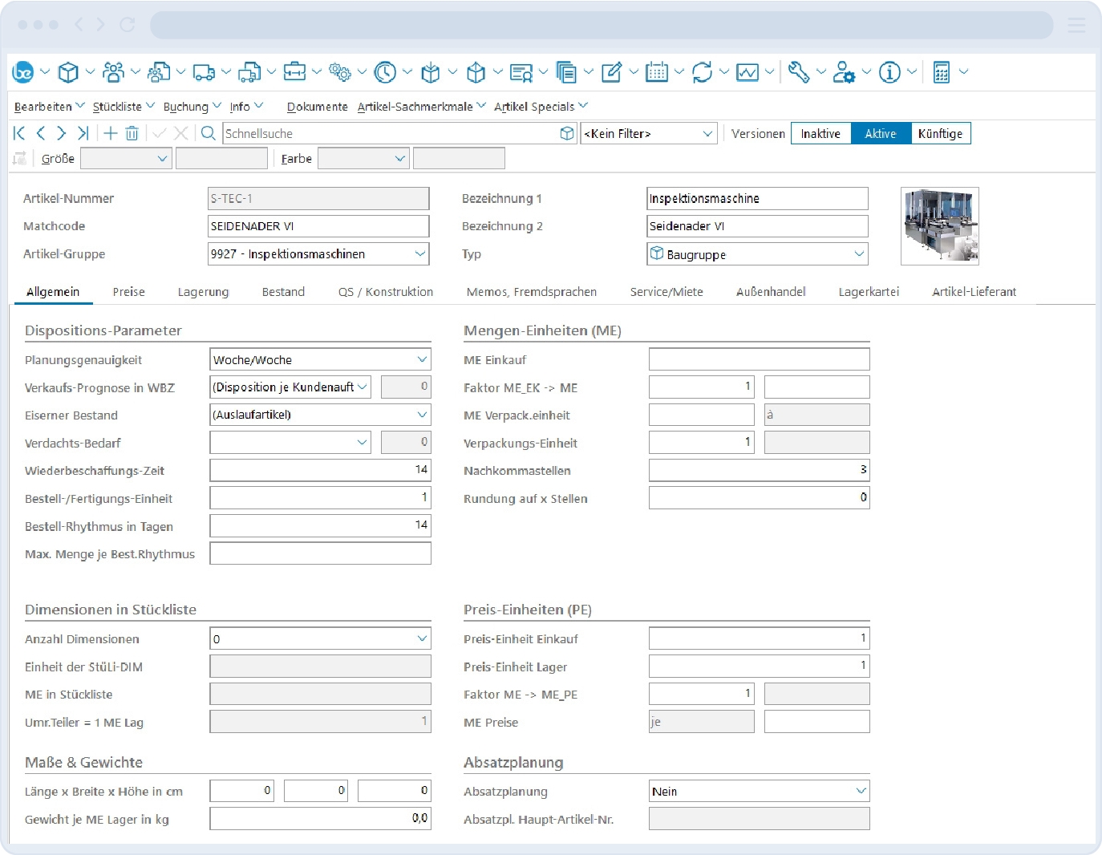Click the wrench tools icon
The height and width of the screenshot is (855, 1102).
[x=798, y=73]
